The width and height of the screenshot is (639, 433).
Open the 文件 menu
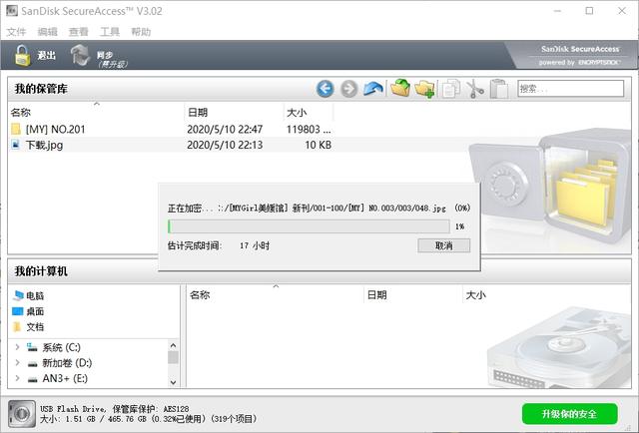click(16, 32)
